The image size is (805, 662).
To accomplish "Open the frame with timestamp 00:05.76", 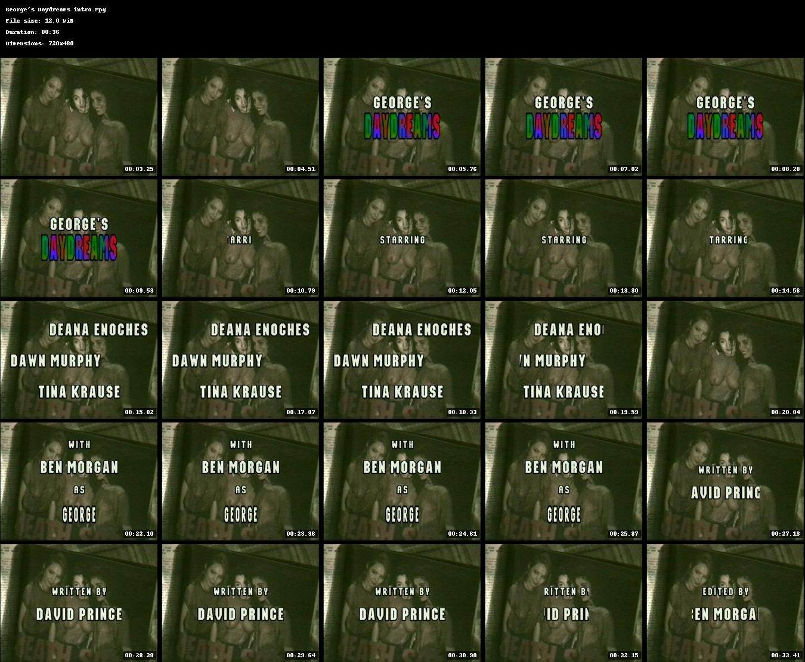I will pos(402,117).
